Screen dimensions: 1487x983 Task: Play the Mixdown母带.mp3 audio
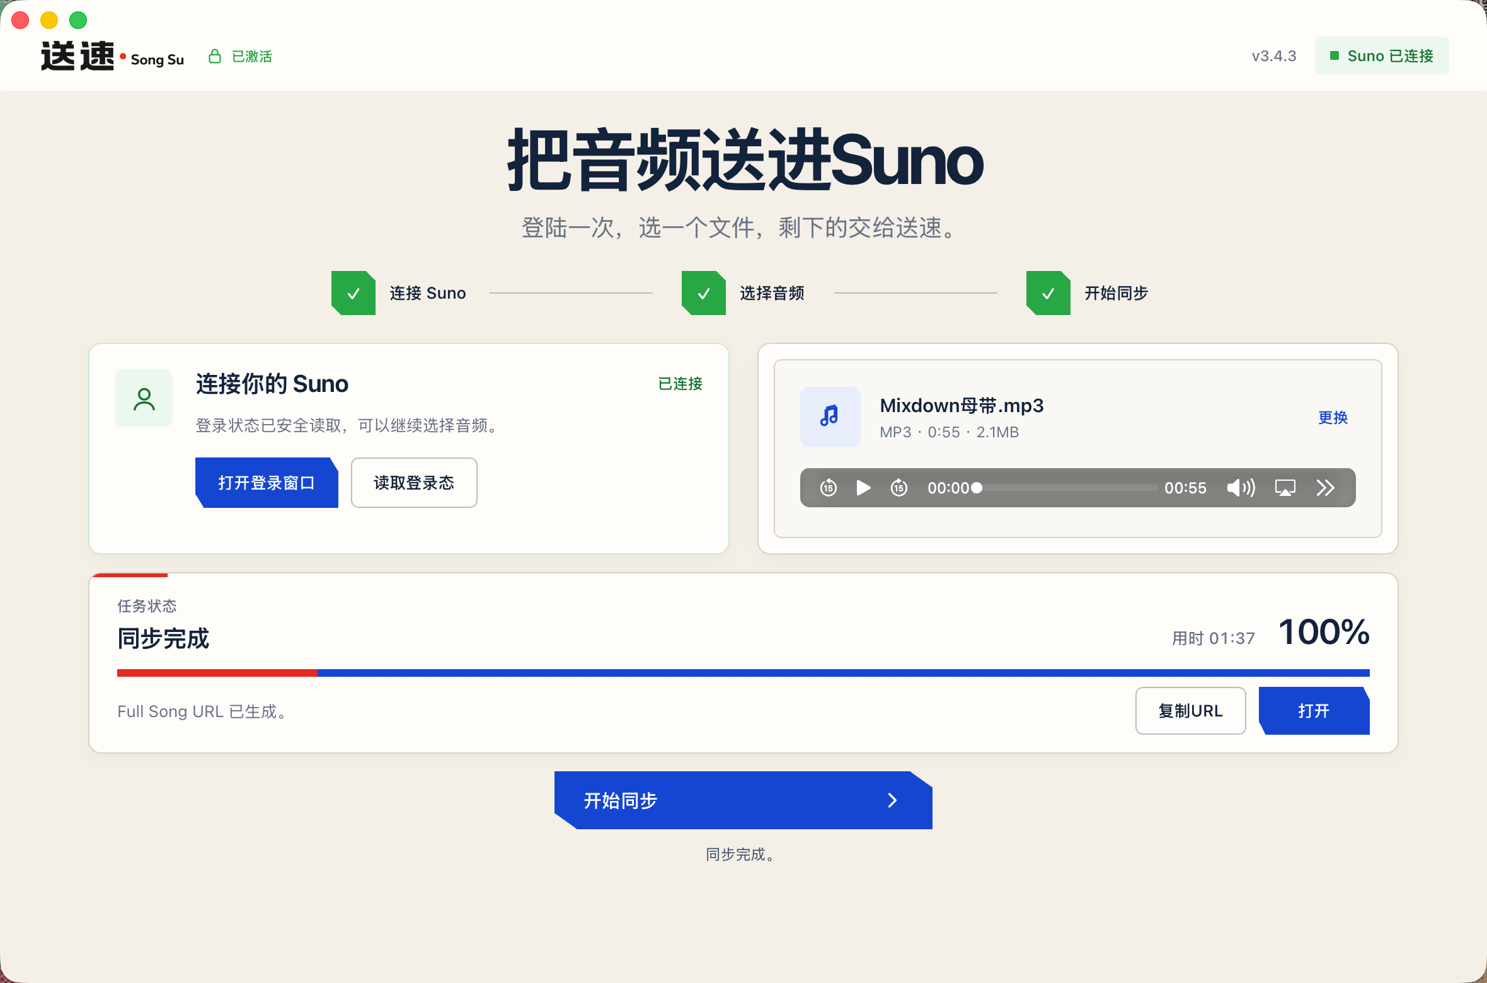[x=863, y=488]
